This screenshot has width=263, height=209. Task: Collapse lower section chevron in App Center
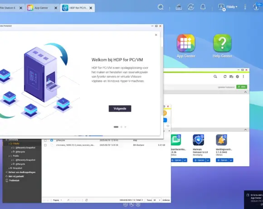click(245, 129)
